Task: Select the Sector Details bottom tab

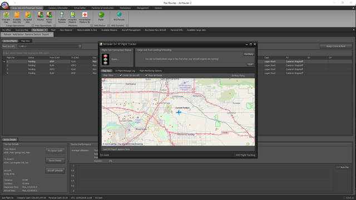Action: (x=10, y=139)
